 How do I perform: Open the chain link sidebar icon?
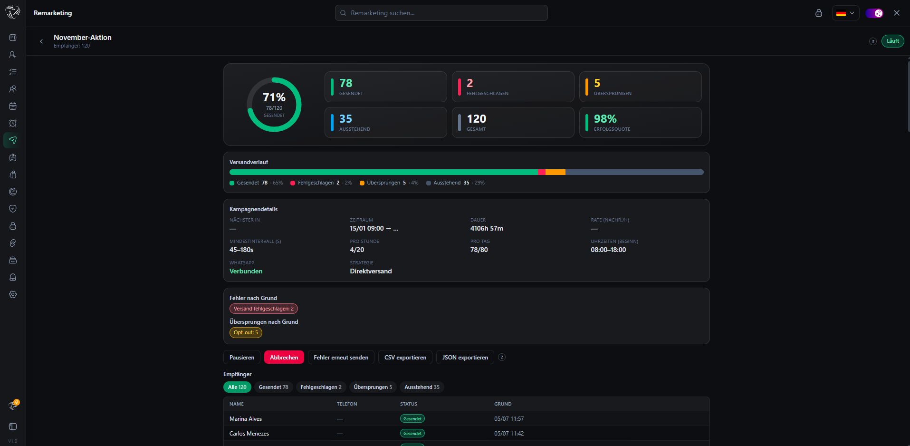(13, 243)
